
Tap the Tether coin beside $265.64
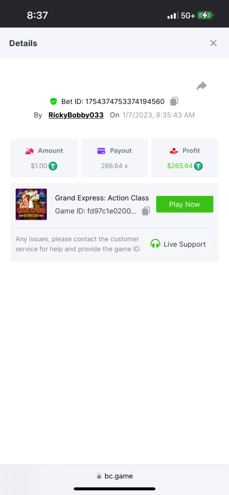point(198,166)
